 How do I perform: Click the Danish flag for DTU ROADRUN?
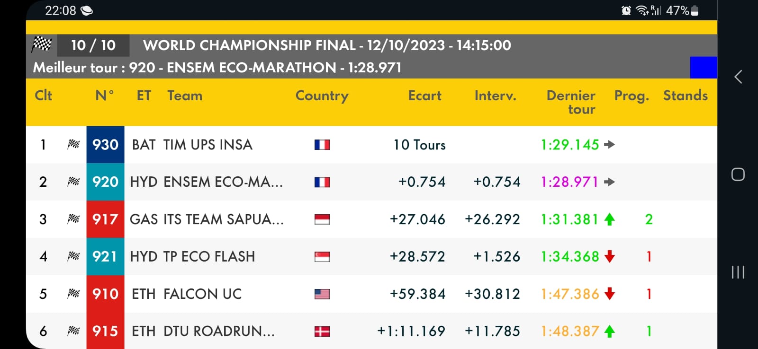tap(322, 332)
